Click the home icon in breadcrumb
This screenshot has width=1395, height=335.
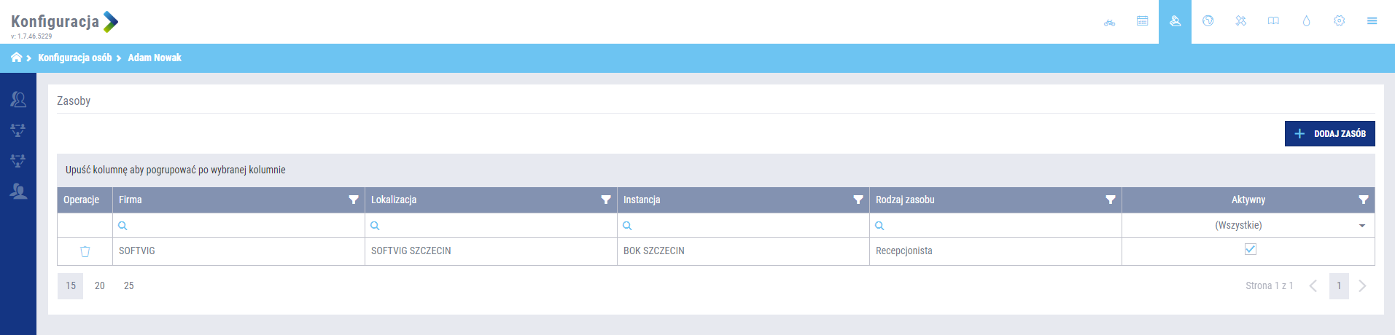16,58
